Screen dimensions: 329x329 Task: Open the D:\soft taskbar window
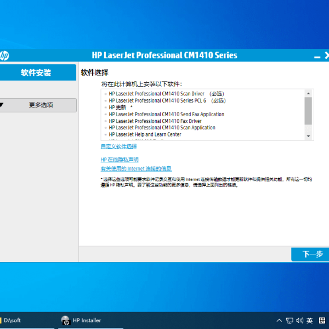pos(27,320)
